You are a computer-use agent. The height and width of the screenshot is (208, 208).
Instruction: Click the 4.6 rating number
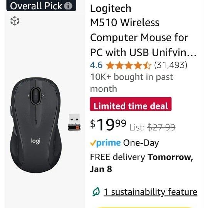(x=96, y=65)
